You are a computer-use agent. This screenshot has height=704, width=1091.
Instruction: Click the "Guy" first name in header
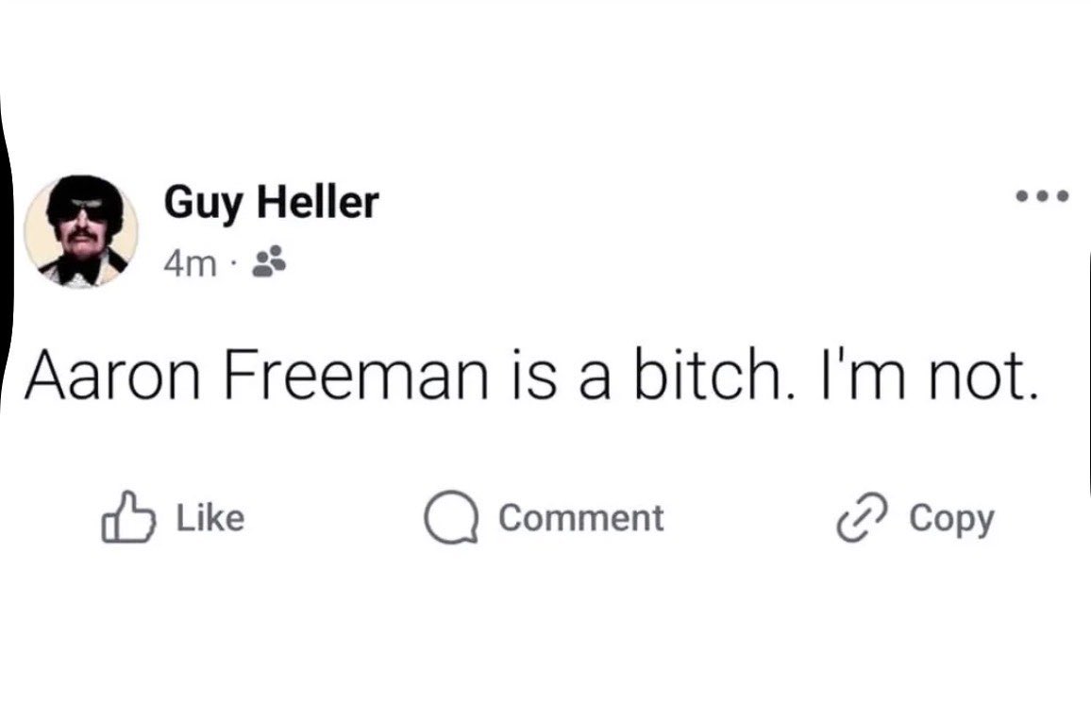point(204,204)
